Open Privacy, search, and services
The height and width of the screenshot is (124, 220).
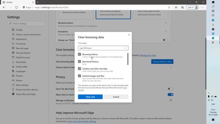(28, 34)
